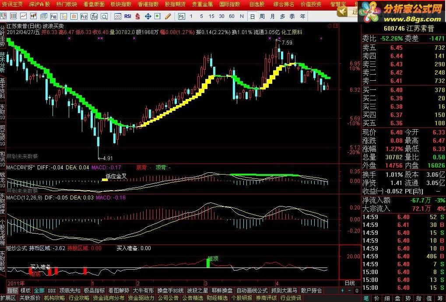Click the red diamond icon above chart
This screenshot has width=446, height=302.
(x=330, y=26)
